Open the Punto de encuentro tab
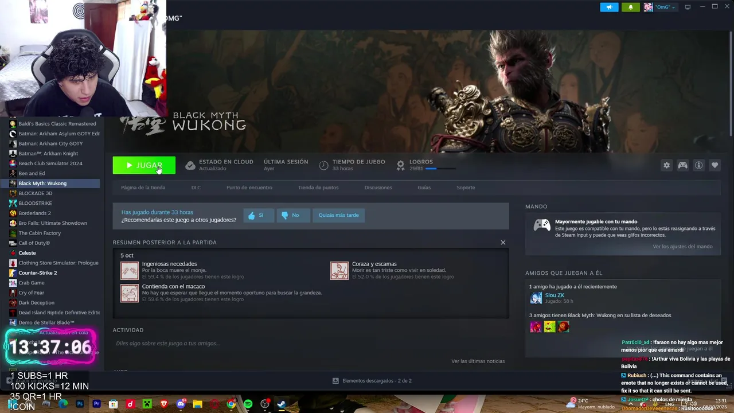Screen dimensions: 734x413 click(249, 188)
